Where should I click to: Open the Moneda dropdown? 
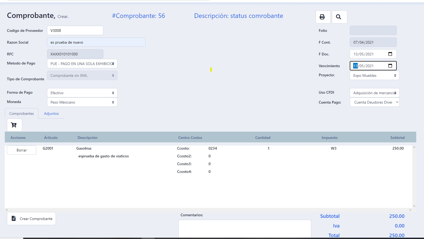pyautogui.click(x=82, y=102)
